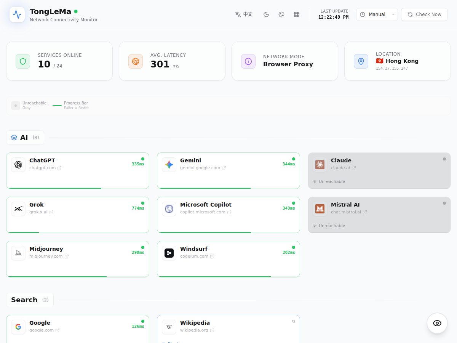The height and width of the screenshot is (343, 457).
Task: Click the Network Mode info icon
Action: [x=248, y=61]
